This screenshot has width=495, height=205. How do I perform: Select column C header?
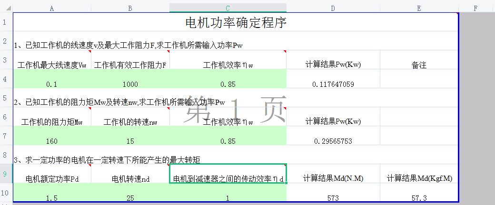pos(228,9)
